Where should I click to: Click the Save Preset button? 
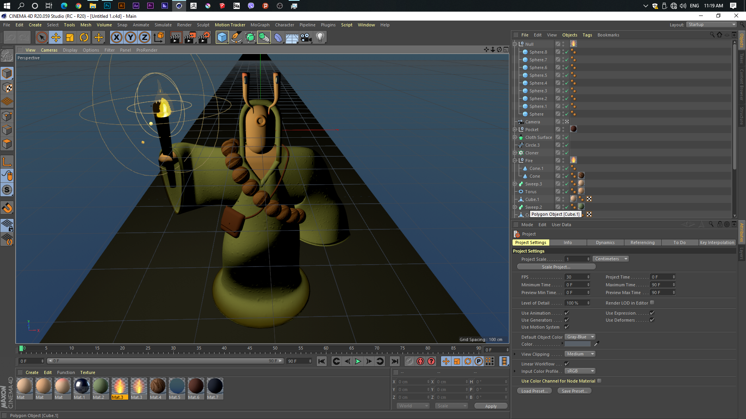pos(574,391)
